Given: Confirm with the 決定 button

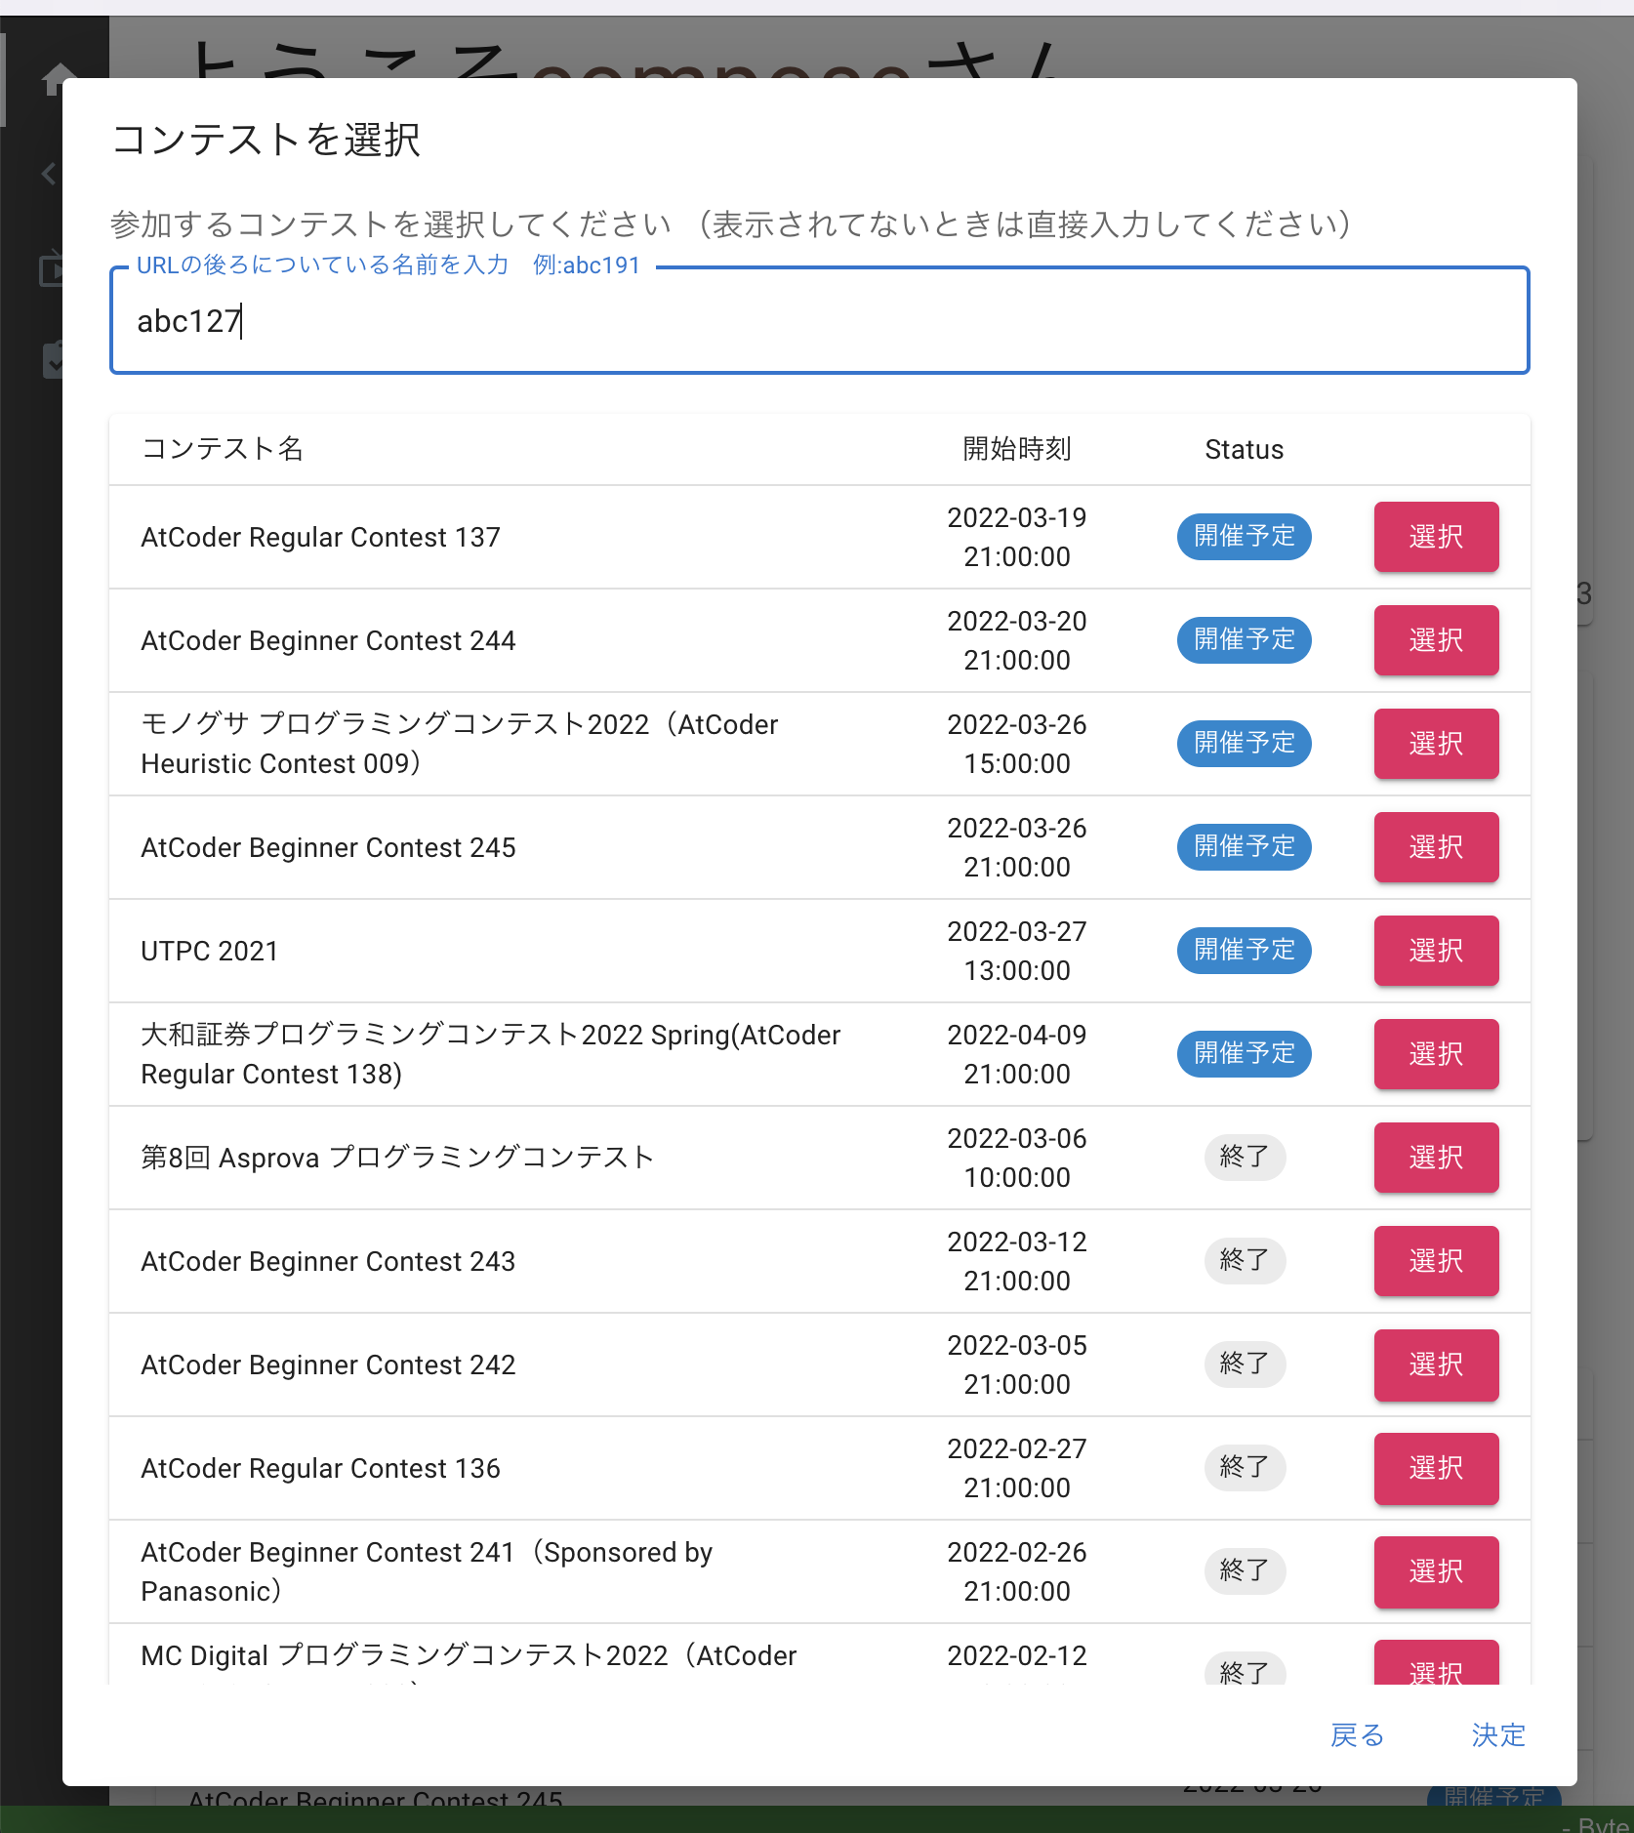Looking at the screenshot, I should [1498, 1734].
